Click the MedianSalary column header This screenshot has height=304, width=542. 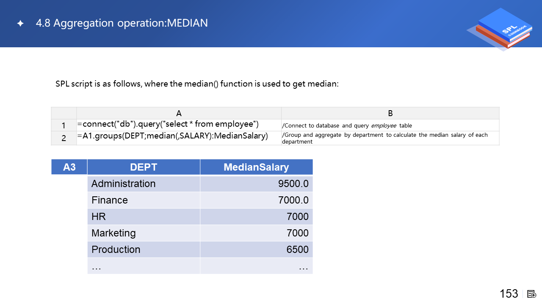coord(256,167)
